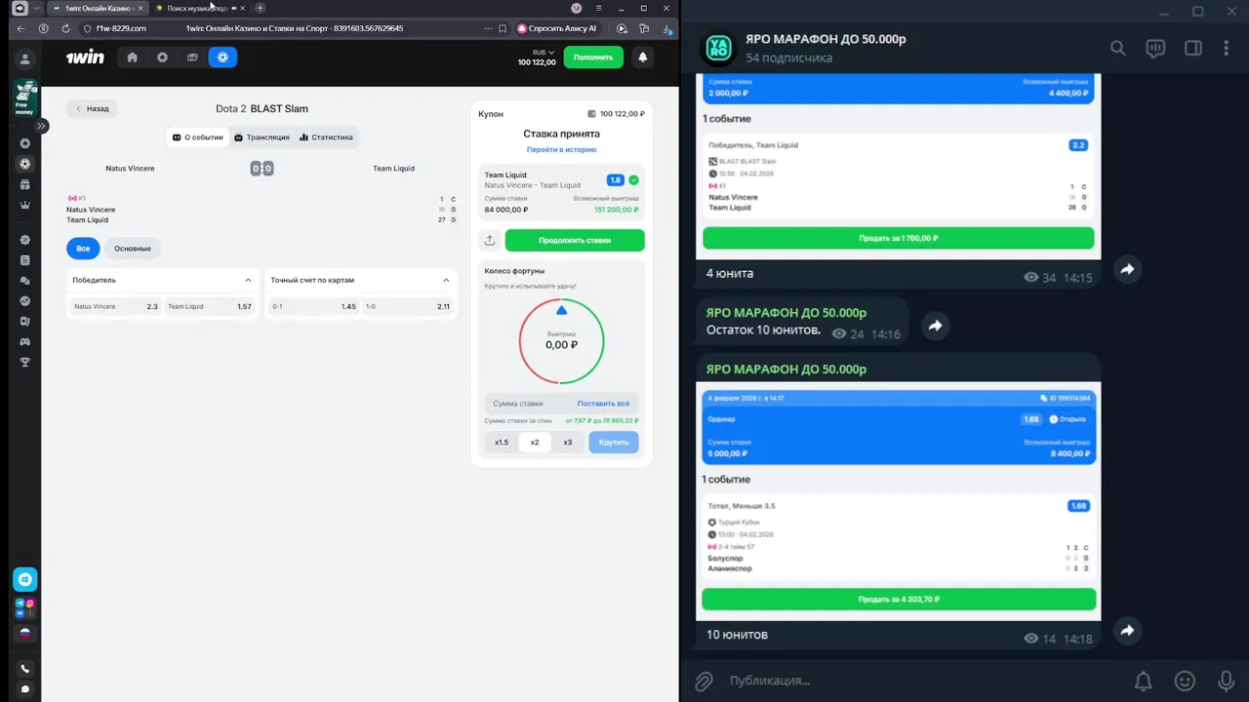
Task: Click 'Поставить всё' link
Action: (x=603, y=403)
